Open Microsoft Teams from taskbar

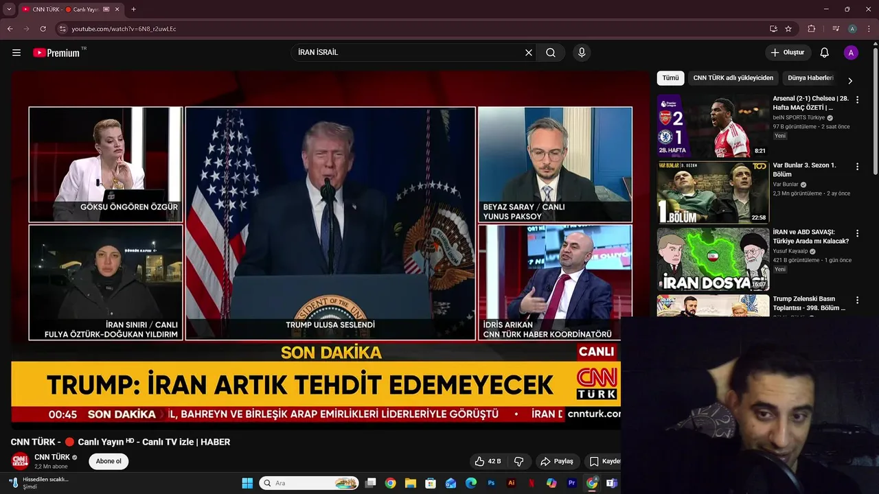click(x=611, y=483)
